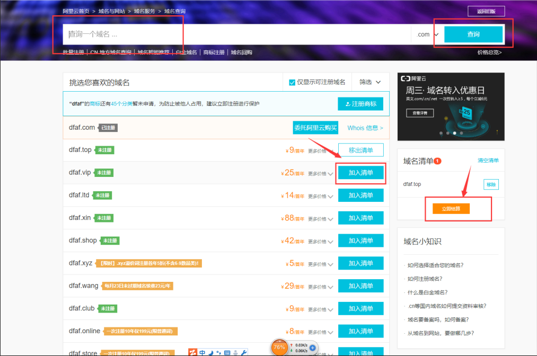Open 如何注册域名? article
The height and width of the screenshot is (356, 537).
tap(425, 279)
